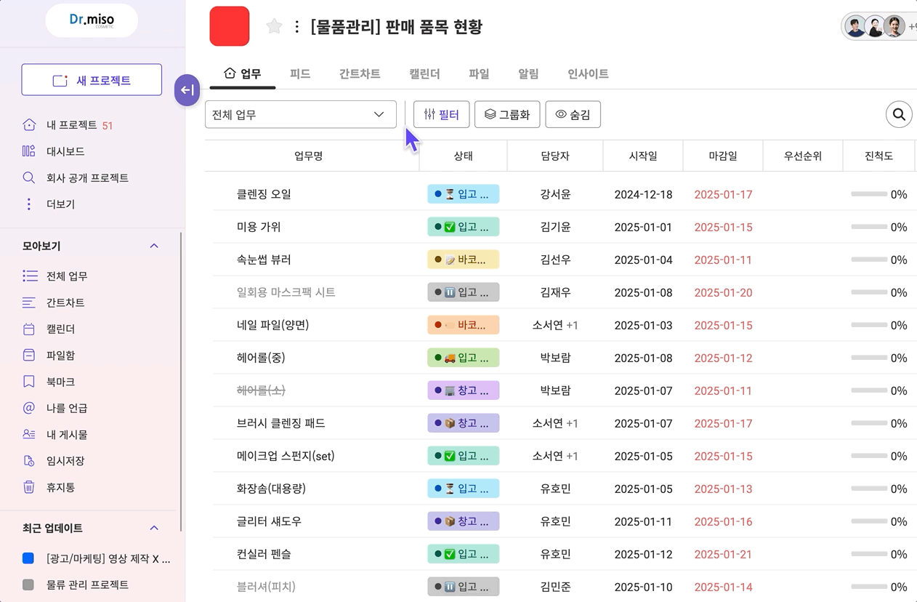Switch to the 인사이트 tab
This screenshot has width=917, height=602.
pos(587,74)
